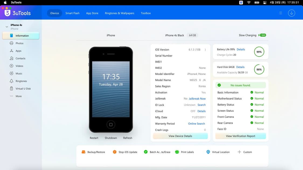Viewport: 303px width, 170px height.
Task: Click the 88% hard disk usage ring
Action: point(259,69)
